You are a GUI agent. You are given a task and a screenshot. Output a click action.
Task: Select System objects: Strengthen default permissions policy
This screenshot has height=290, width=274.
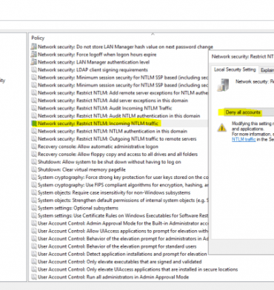coord(123,200)
